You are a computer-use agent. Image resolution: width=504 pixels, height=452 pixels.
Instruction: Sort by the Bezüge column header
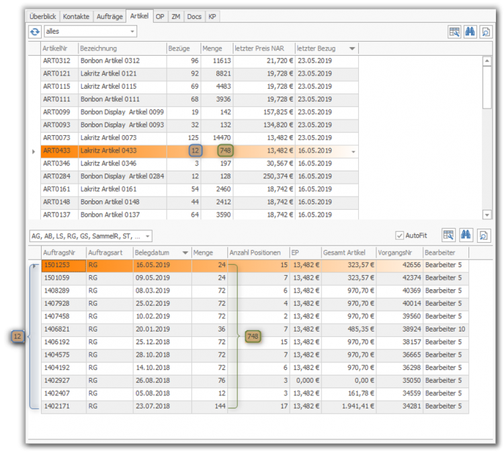point(183,48)
